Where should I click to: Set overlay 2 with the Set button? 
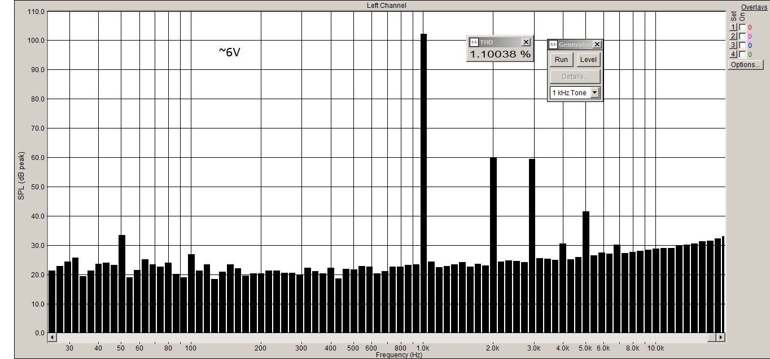coord(733,36)
